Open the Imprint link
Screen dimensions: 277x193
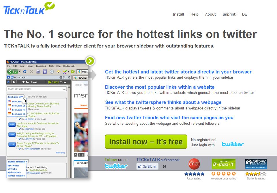click(229, 14)
